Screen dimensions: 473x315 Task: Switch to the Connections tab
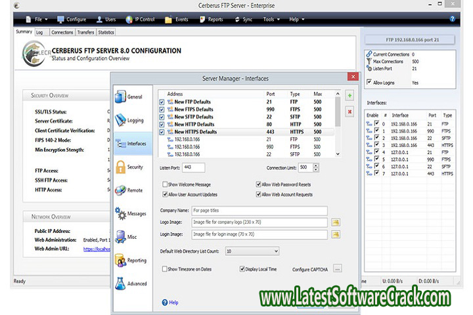[x=62, y=32]
